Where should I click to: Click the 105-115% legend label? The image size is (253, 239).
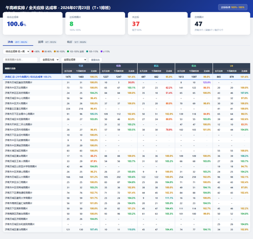click(x=93, y=51)
